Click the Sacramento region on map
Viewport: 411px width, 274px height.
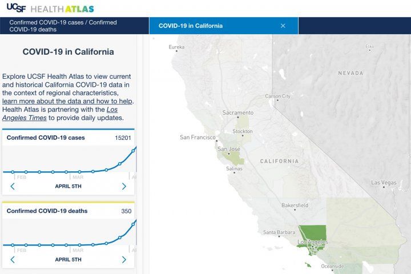[x=237, y=113]
